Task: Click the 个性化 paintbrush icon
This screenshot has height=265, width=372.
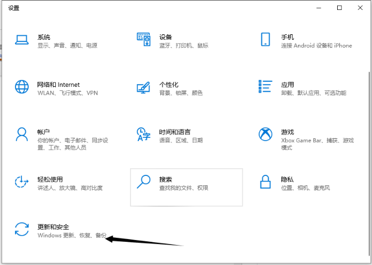Action: [144, 87]
